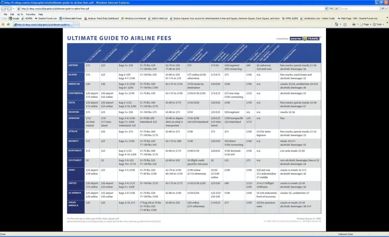The width and height of the screenshot is (389, 237).
Task: Open the Windows Live Hotmail bookmark
Action: pyautogui.click(x=135, y=18)
